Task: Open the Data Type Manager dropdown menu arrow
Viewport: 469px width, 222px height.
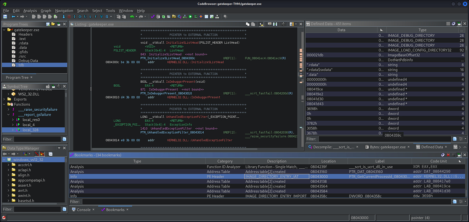Action: [59, 148]
